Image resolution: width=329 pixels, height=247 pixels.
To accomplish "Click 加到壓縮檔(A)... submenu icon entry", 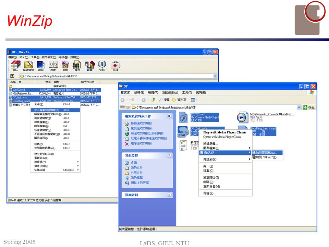I will tap(267, 153).
